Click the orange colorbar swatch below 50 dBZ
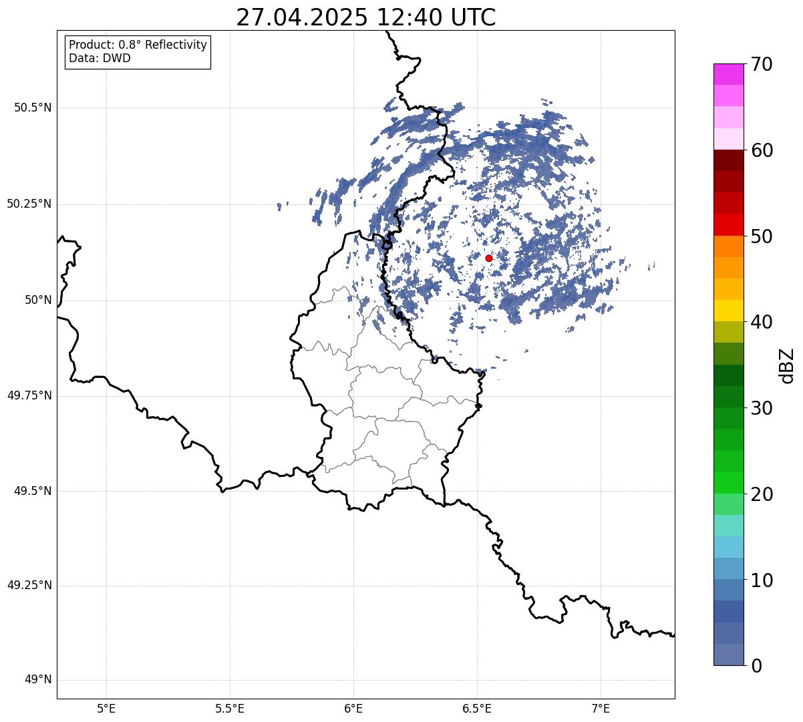This screenshot has width=803, height=722. 728,246
